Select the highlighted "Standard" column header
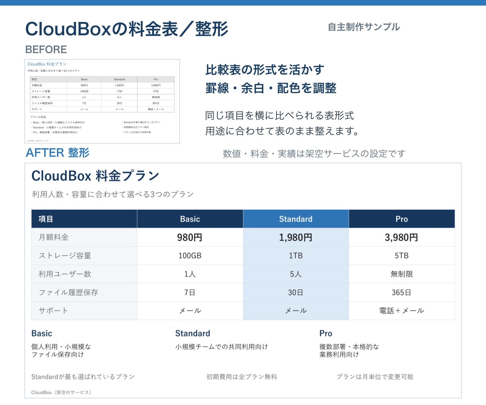This screenshot has width=486, height=405. (296, 219)
